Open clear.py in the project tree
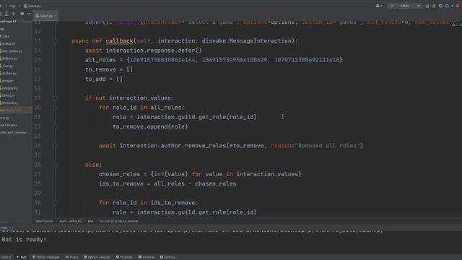 pos(7,66)
